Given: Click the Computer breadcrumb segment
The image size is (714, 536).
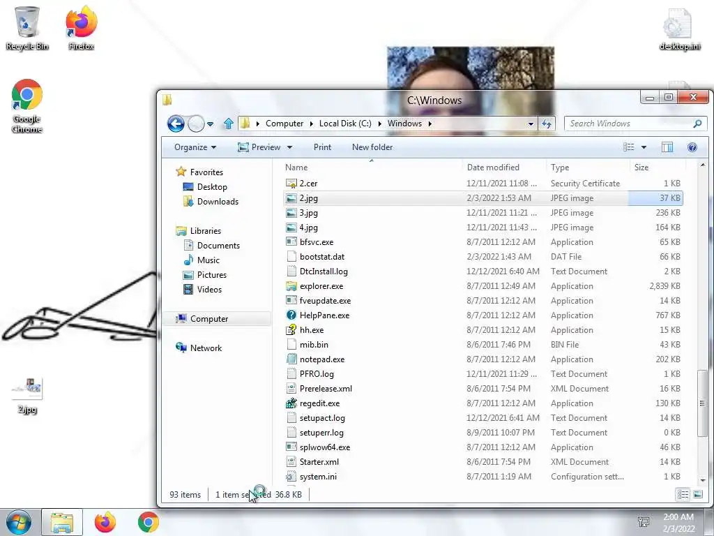Looking at the screenshot, I should tap(284, 124).
